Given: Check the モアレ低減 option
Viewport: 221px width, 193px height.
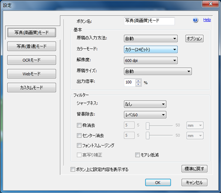Looking at the screenshot, I should (137, 155).
